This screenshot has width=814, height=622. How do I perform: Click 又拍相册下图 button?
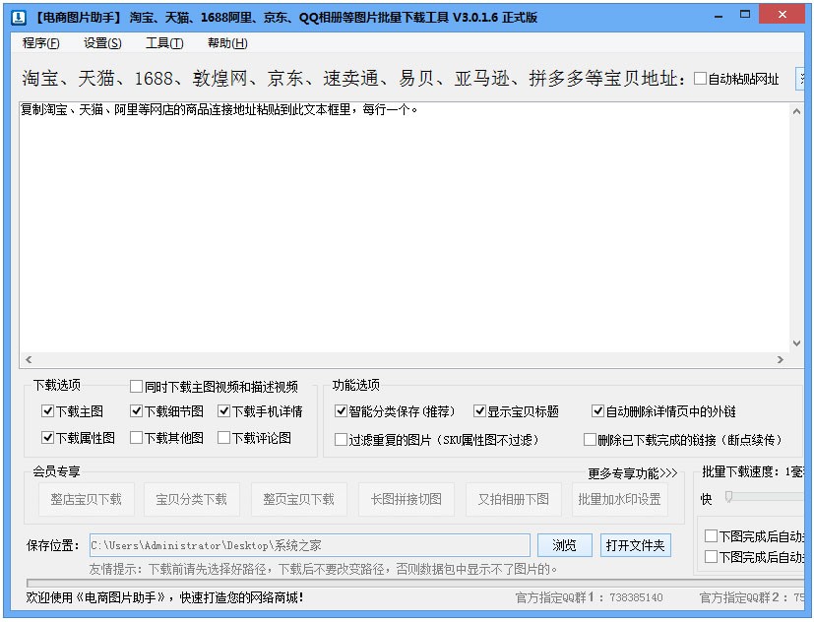point(514,499)
